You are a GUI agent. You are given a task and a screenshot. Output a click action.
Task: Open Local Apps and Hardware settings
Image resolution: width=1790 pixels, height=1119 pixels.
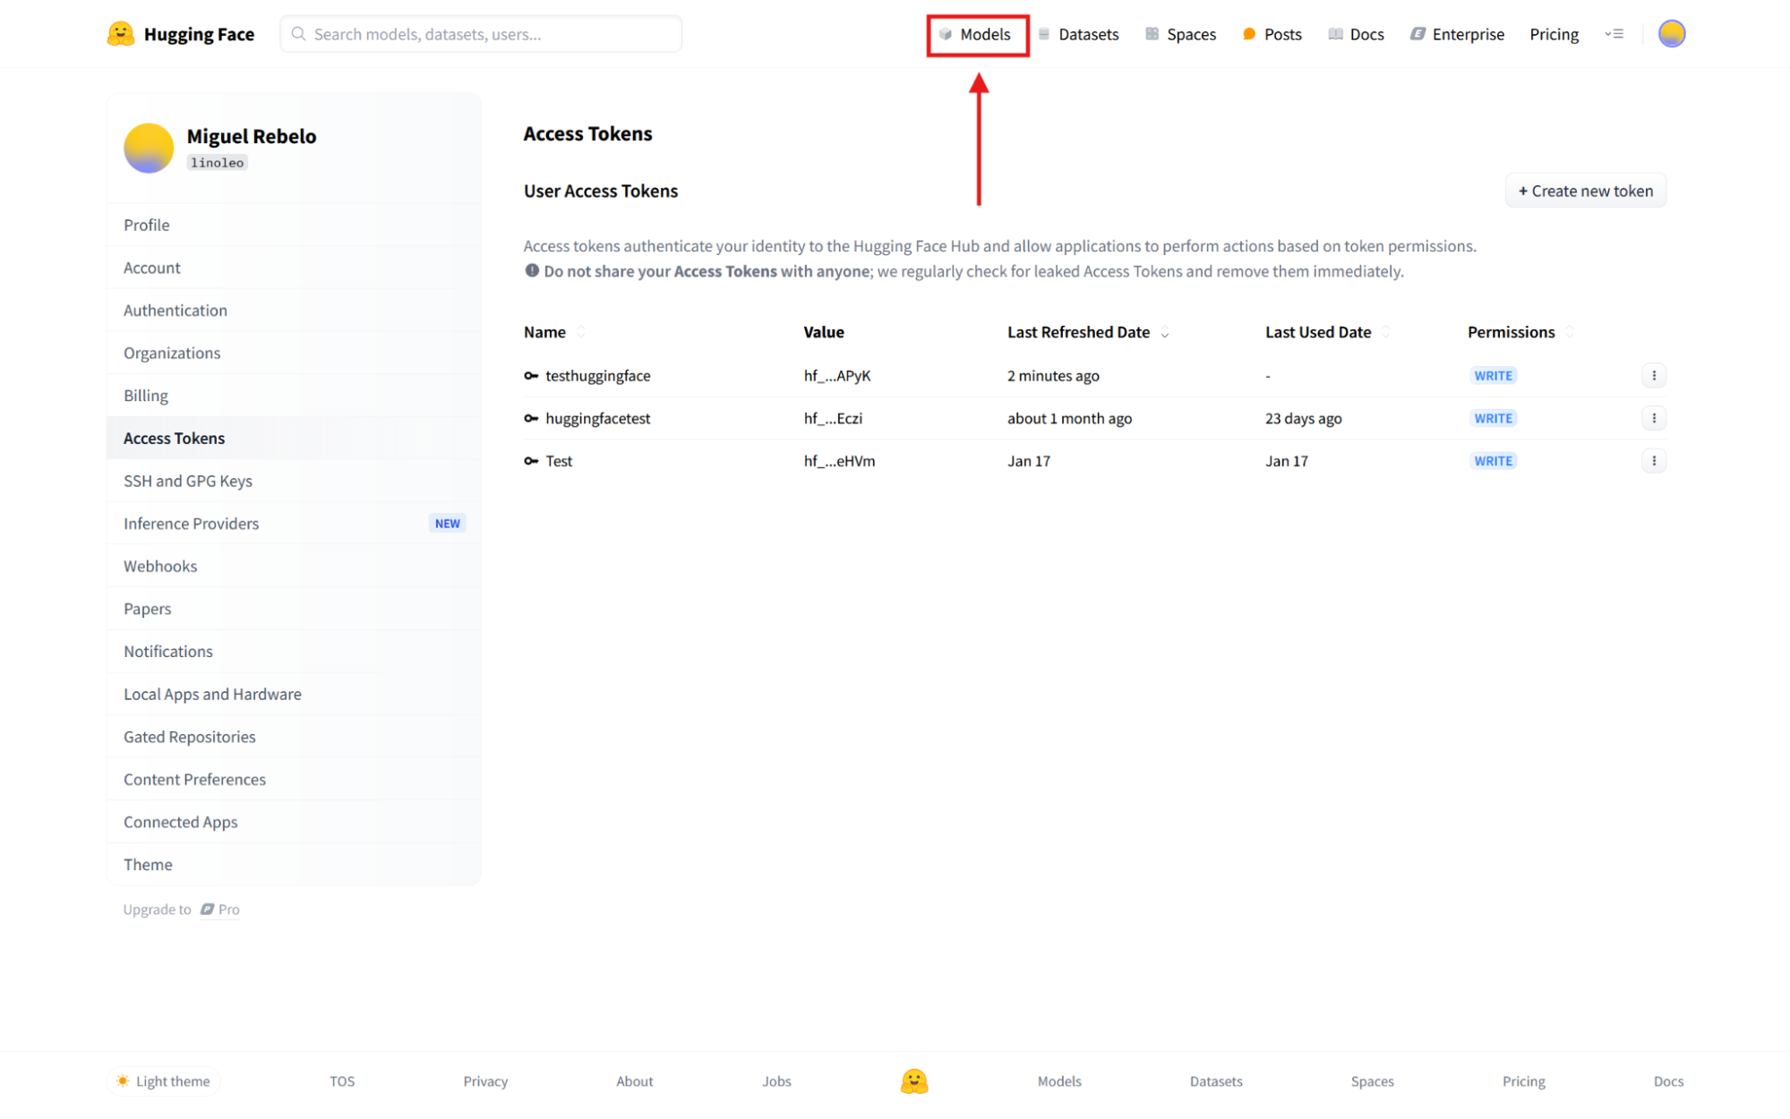(x=294, y=694)
